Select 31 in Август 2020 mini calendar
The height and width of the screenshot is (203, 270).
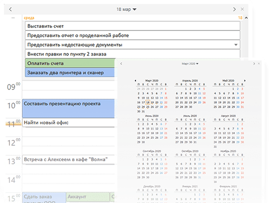click(215, 147)
